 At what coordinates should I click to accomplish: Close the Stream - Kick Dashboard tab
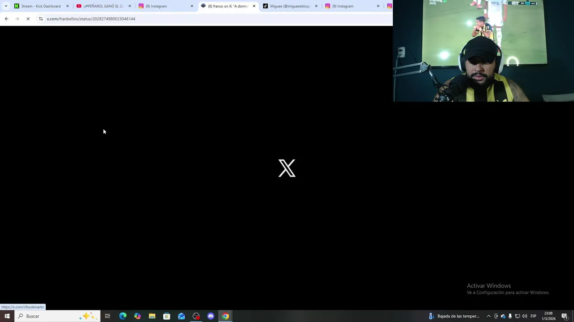pyautogui.click(x=68, y=6)
